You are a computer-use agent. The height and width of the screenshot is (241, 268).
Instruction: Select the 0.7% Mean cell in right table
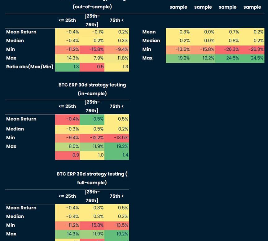[228, 32]
